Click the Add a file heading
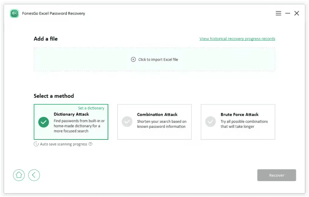 [46, 39]
